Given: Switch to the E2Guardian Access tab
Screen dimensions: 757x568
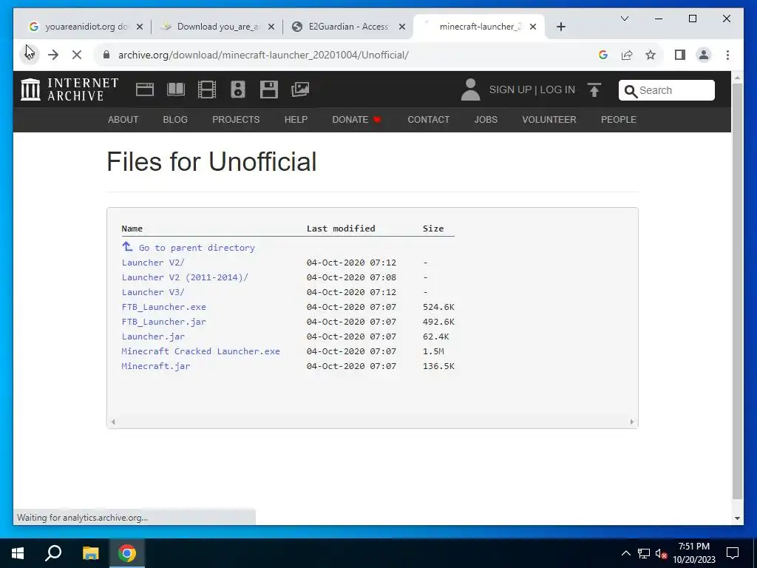Looking at the screenshot, I should [349, 27].
